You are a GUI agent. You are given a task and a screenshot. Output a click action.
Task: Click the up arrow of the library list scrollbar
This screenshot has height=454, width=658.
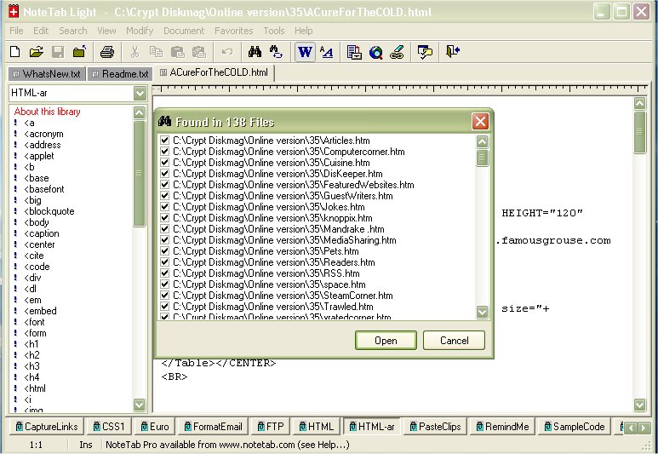[139, 112]
